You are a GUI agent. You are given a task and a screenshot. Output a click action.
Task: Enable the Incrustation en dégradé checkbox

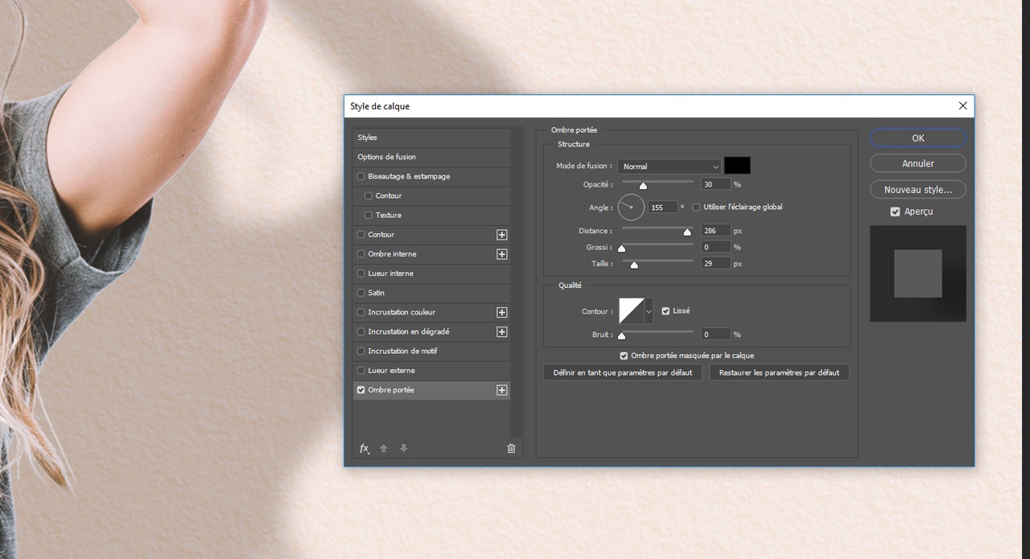coord(361,331)
